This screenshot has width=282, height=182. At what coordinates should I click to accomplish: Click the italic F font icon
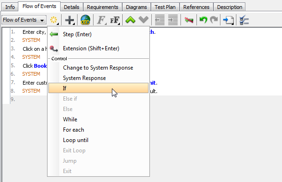(x=102, y=20)
